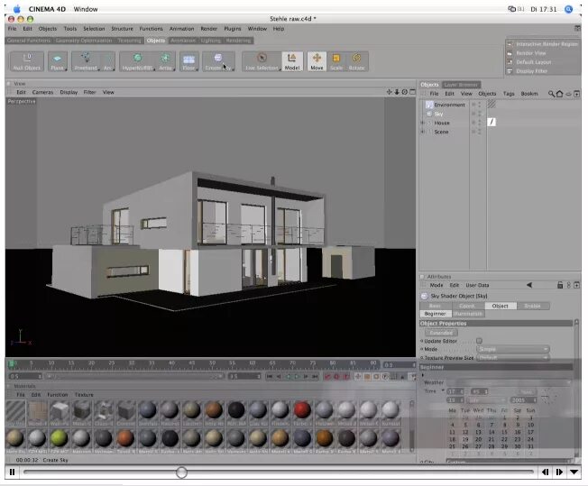
Task: Open the Render menu
Action: 209,29
